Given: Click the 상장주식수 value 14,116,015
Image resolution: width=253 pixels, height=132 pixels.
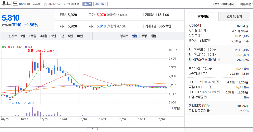Looking at the screenshot, I should click(x=242, y=36).
